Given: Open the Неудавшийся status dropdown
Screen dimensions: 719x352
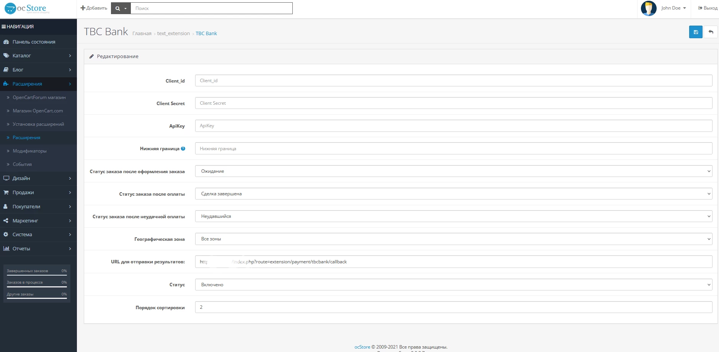Looking at the screenshot, I should pos(453,216).
